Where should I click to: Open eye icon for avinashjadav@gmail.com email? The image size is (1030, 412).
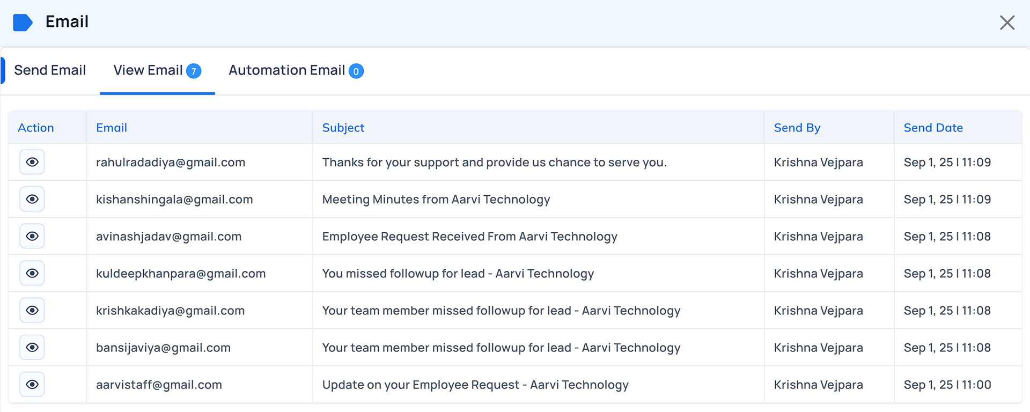point(32,236)
